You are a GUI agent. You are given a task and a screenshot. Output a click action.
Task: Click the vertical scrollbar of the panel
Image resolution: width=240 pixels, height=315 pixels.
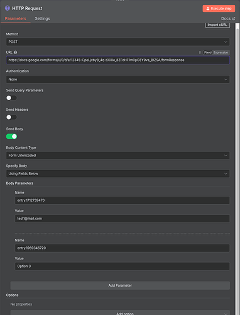237,168
